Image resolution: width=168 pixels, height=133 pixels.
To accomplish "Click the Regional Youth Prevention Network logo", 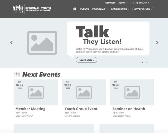I will [32, 9].
